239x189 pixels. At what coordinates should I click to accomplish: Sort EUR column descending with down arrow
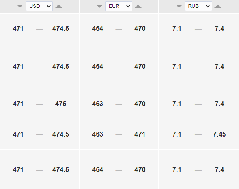[100, 6]
